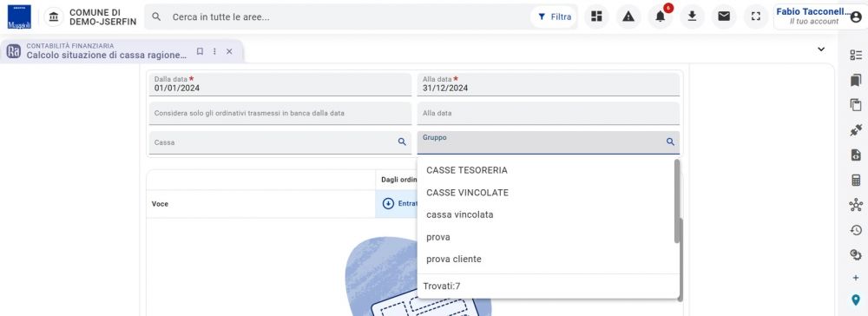
Task: Click the empty Alla data field
Action: [548, 113]
